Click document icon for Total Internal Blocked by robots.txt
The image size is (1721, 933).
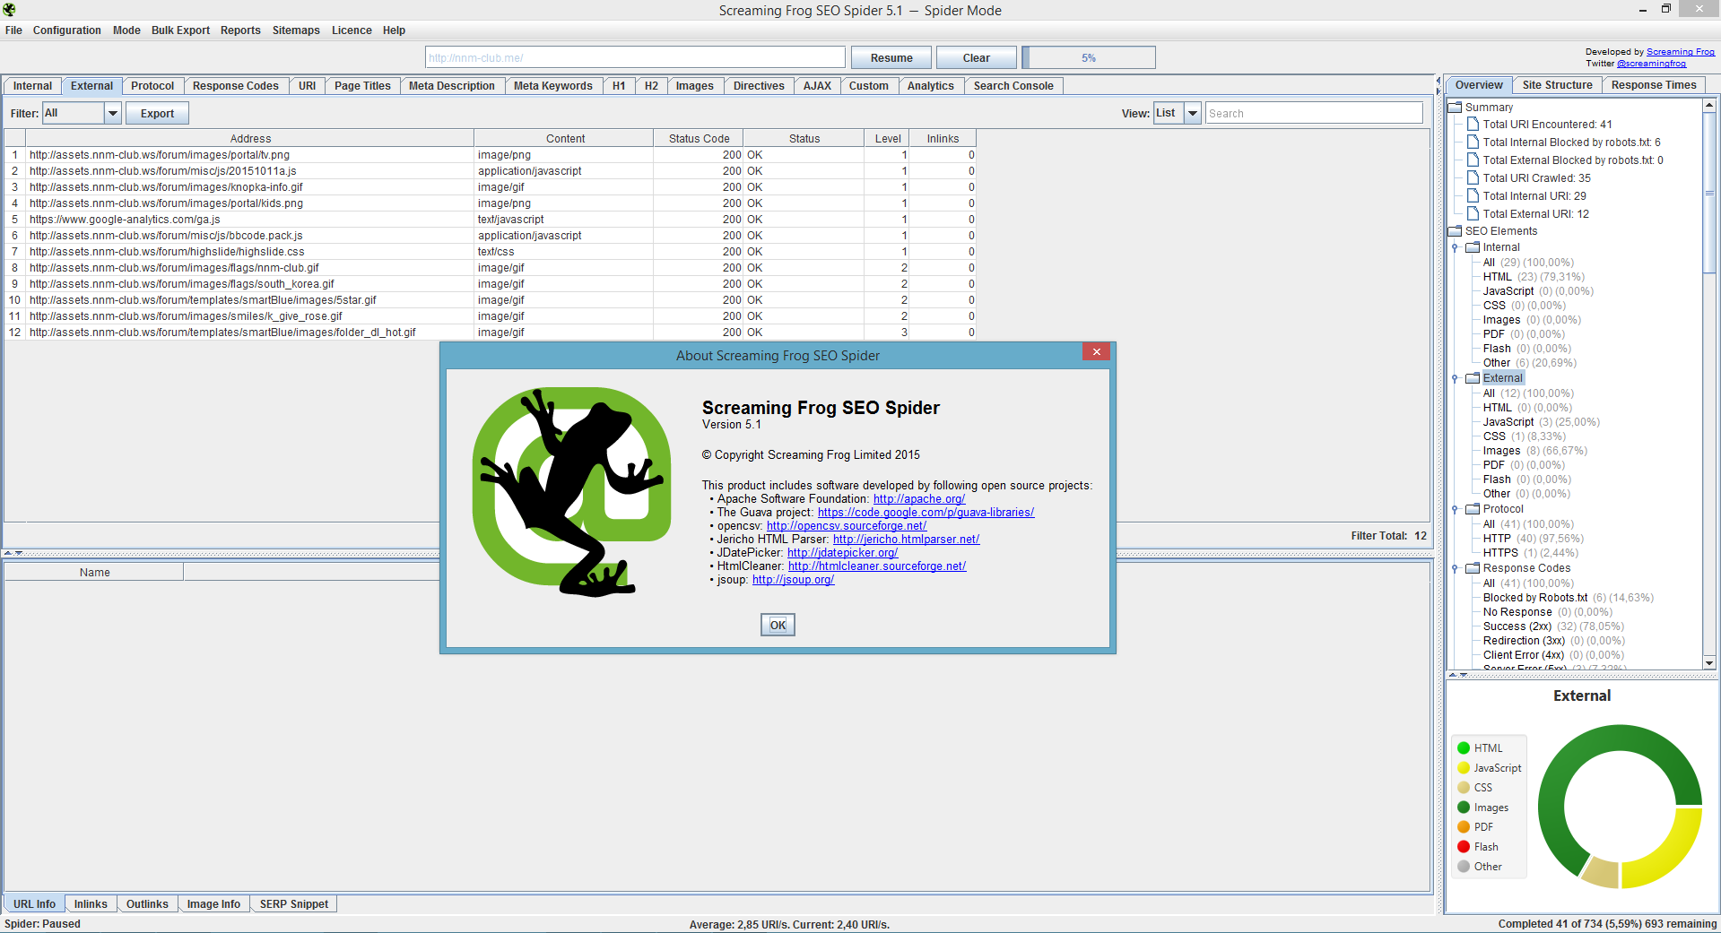pos(1473,143)
